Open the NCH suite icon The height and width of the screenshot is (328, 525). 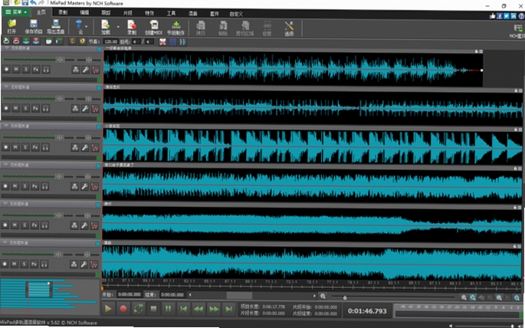point(517,31)
